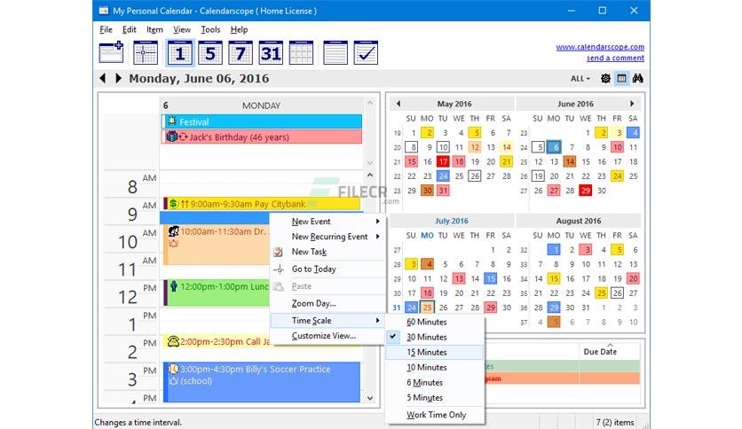Open the Tools menu
Screen dimensions: 742x429
click(x=210, y=29)
